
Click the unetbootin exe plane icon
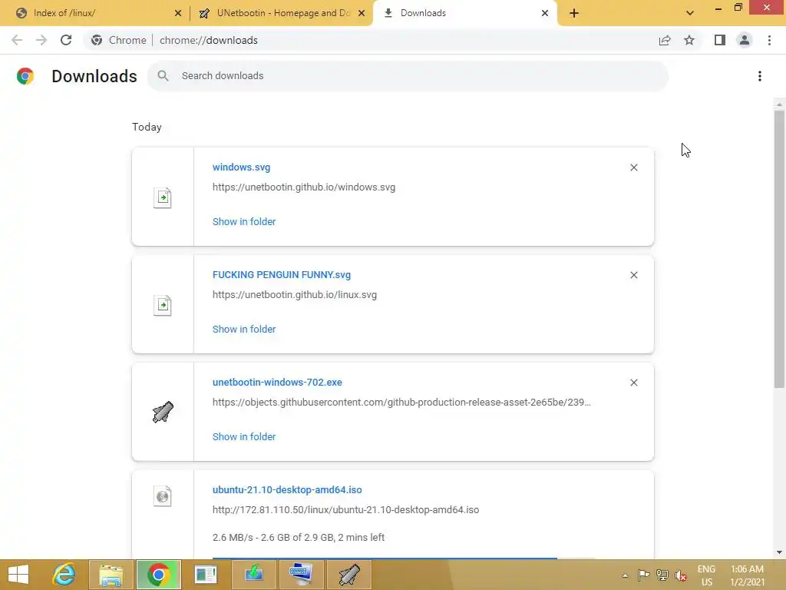tap(163, 412)
